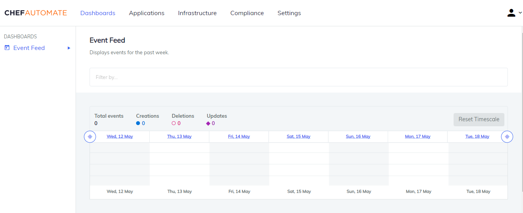Image resolution: width=523 pixels, height=213 pixels.
Task: Open the Compliance tab
Action: [x=247, y=13]
